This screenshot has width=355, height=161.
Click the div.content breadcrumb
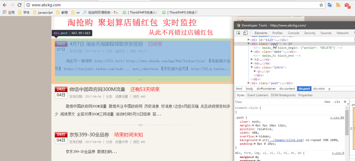(x=287, y=89)
